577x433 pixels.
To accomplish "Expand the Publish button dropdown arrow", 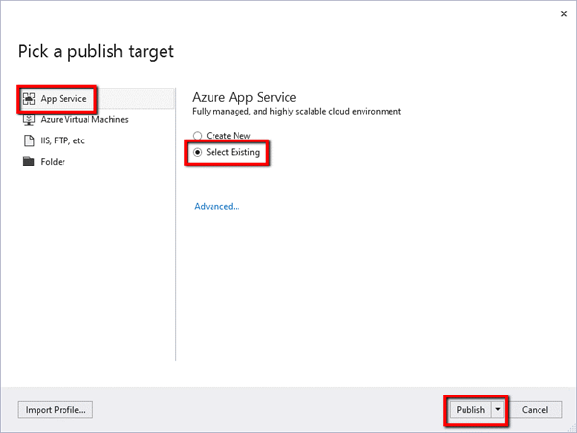I will coord(498,410).
